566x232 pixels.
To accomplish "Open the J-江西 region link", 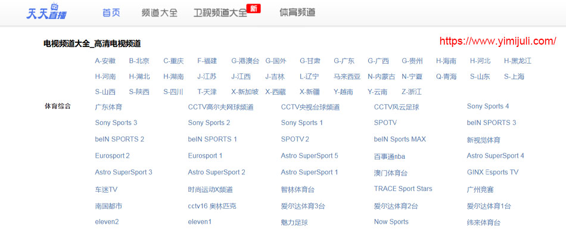I will 241,76.
